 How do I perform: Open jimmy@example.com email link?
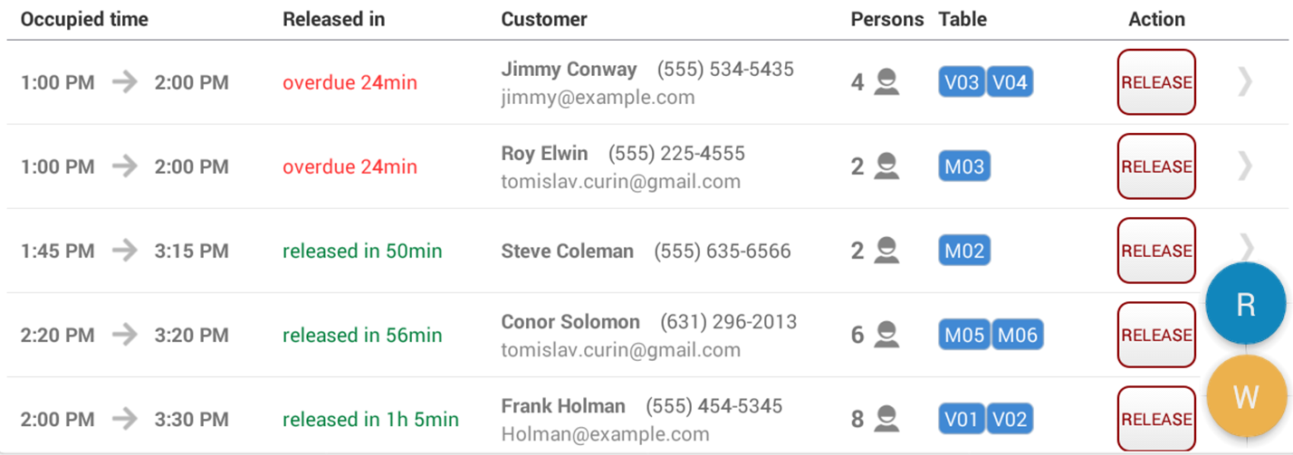coord(598,97)
